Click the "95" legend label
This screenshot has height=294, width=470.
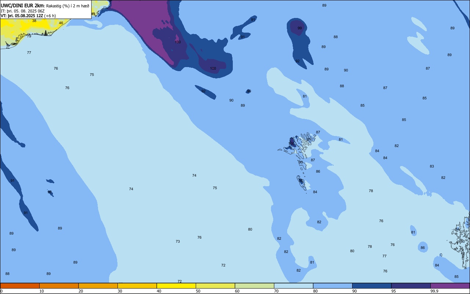(394, 291)
